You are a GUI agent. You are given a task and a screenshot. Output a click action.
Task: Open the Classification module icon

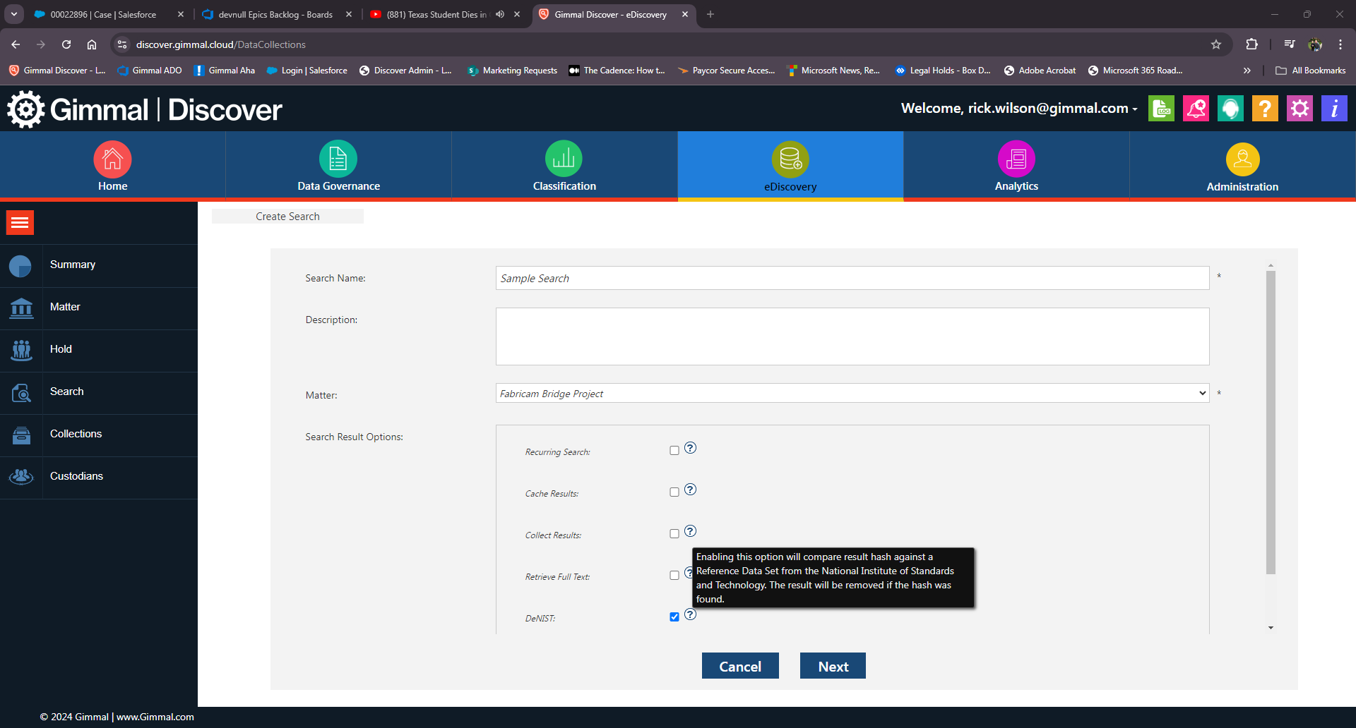tap(564, 159)
